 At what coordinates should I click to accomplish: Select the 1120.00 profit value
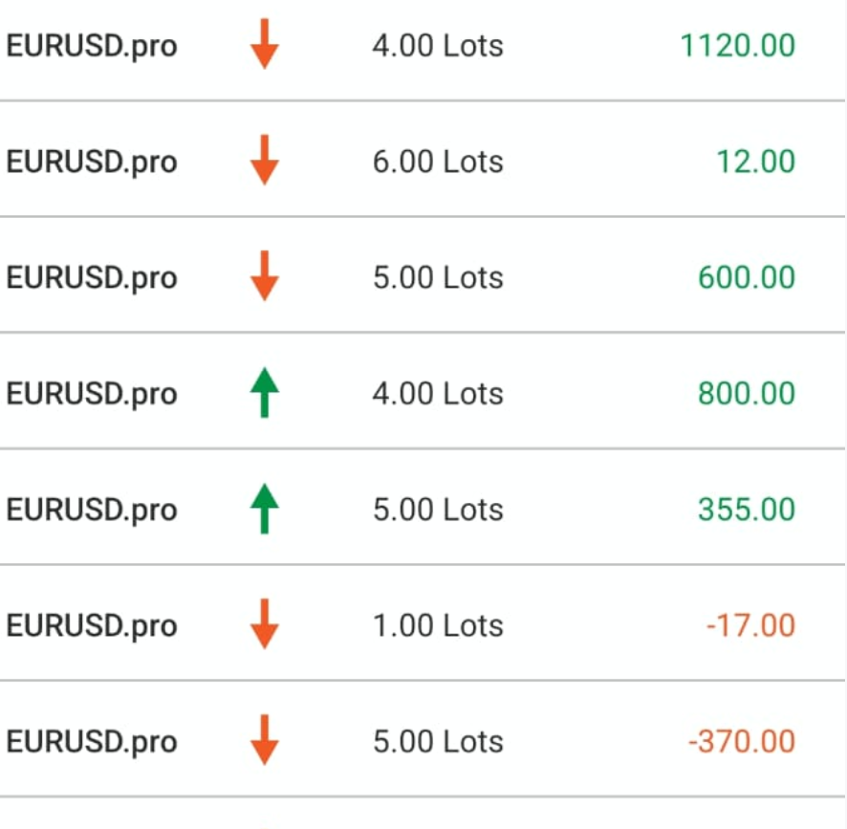coord(737,45)
